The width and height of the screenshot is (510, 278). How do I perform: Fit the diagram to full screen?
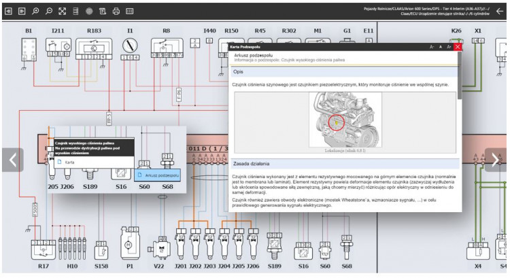tap(62, 12)
